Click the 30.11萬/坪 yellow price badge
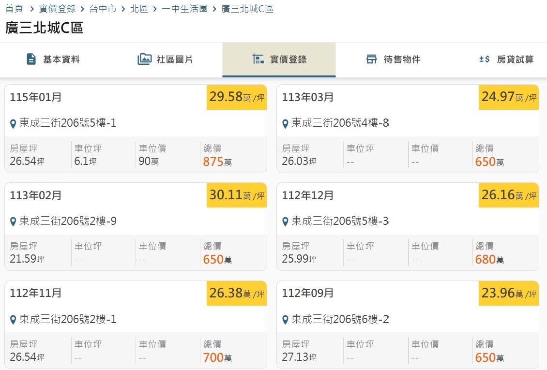This screenshot has height=370, width=547. click(237, 195)
